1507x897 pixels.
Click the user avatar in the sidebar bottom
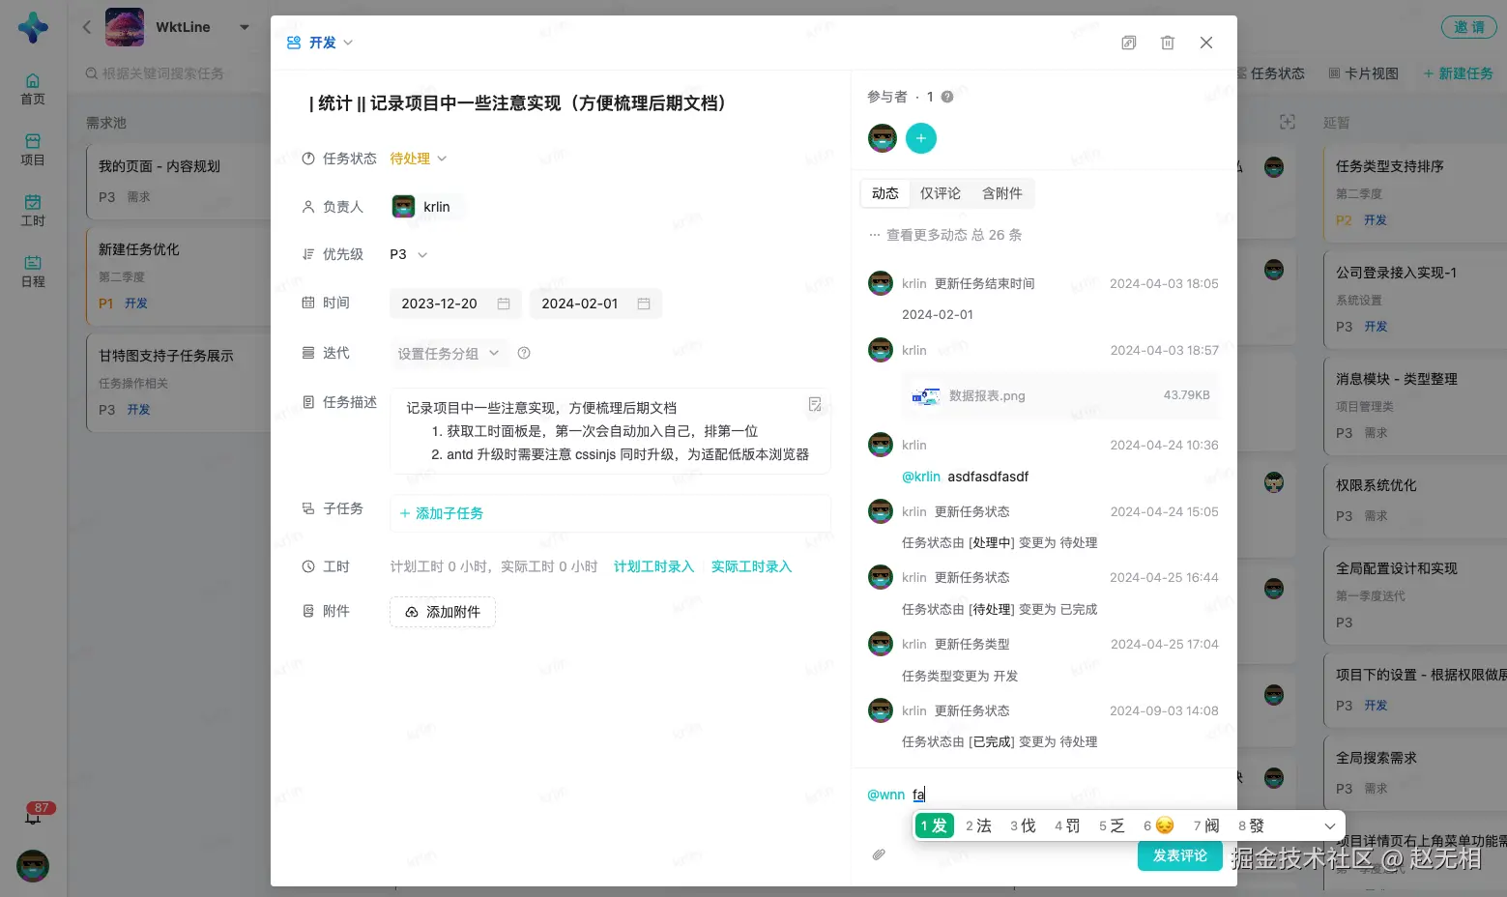click(x=33, y=866)
